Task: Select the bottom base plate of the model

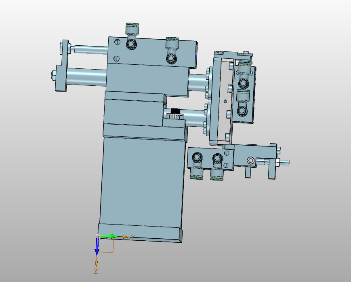Action: [x=140, y=233]
